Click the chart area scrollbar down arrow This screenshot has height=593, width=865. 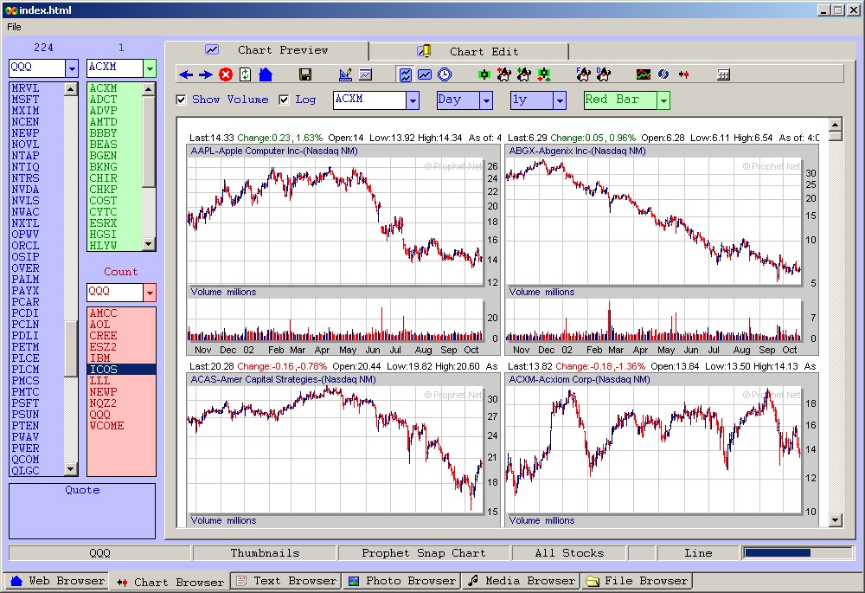point(836,519)
